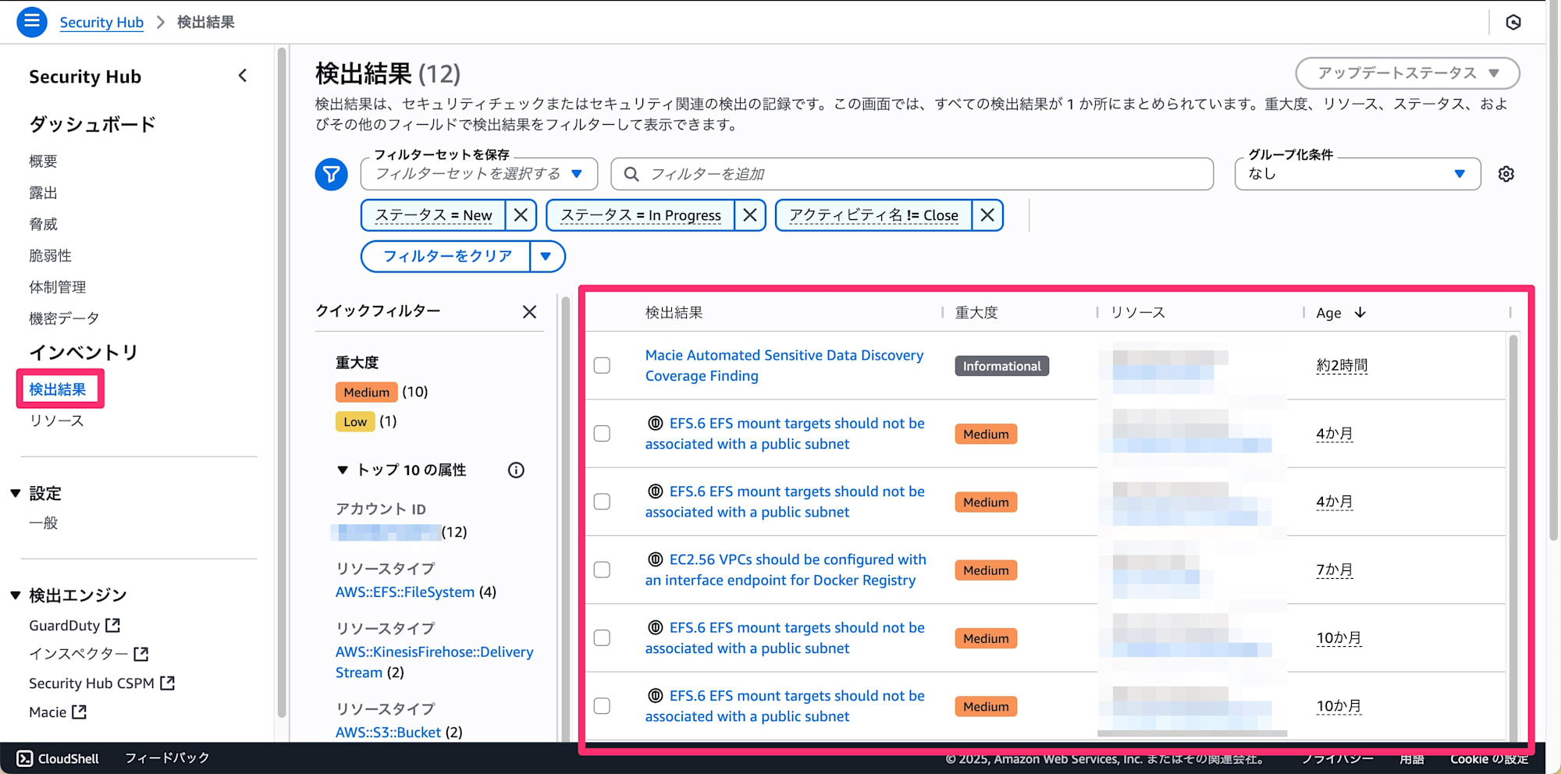This screenshot has height=774, width=1561.
Task: Filter by Medium severity badge in quick filter
Action: pos(366,392)
